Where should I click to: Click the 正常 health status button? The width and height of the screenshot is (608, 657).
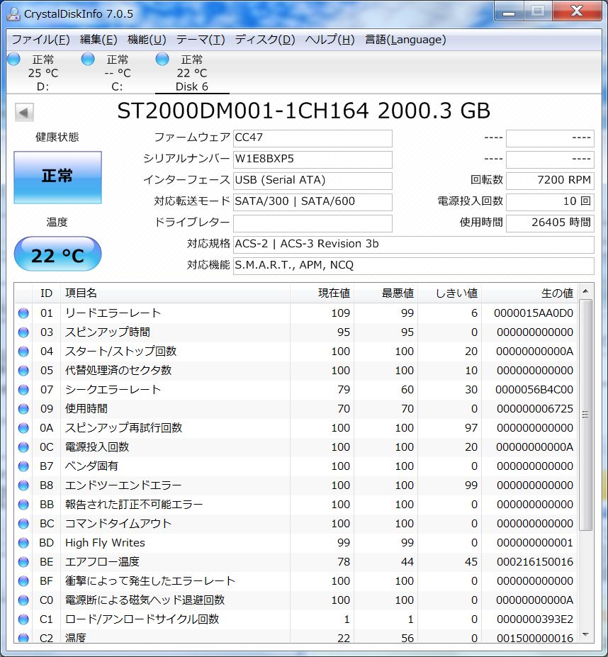57,178
